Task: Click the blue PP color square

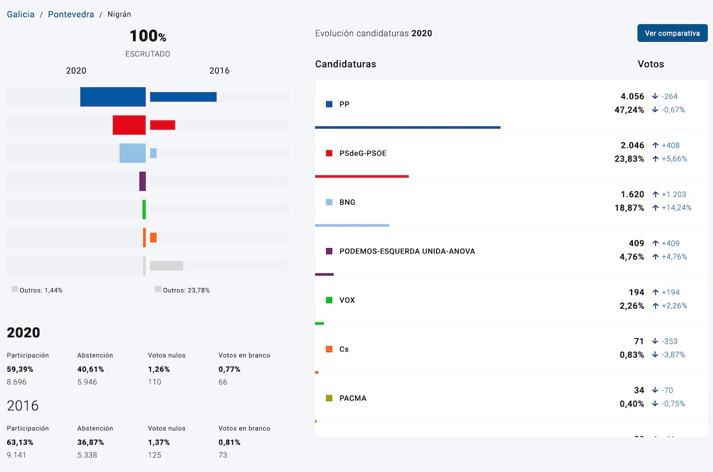Action: coord(329,104)
